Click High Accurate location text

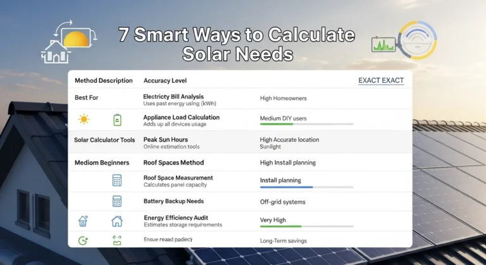[289, 140]
